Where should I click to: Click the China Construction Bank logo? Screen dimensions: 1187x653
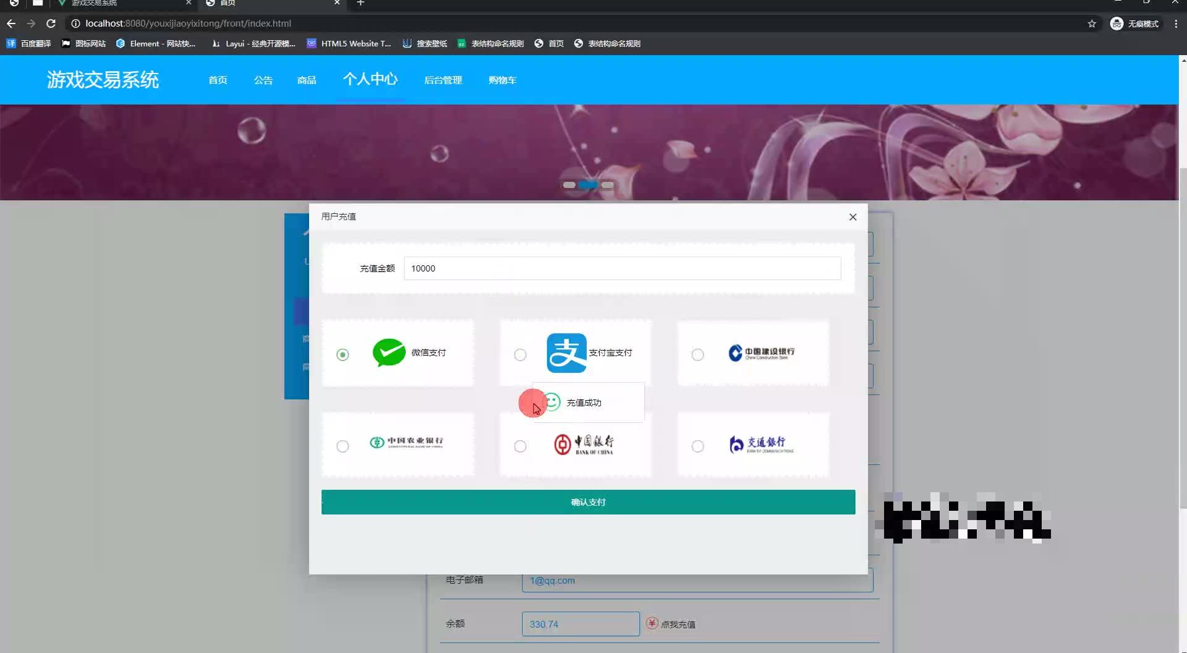(761, 352)
